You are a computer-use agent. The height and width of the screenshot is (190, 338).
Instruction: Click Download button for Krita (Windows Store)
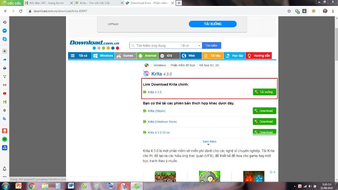(264, 121)
